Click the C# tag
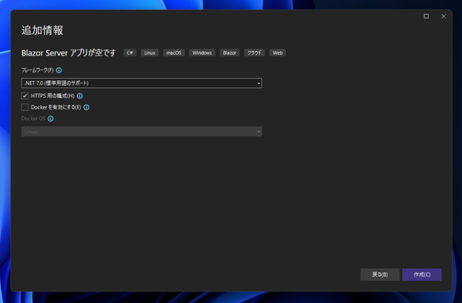This screenshot has width=462, height=303. click(x=129, y=52)
